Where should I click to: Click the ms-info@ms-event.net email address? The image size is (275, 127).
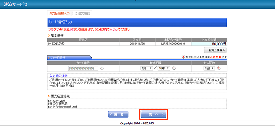[x=62, y=107]
